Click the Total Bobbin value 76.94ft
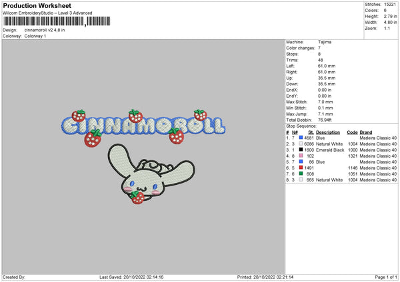The height and width of the screenshot is (282, 400). tap(325, 120)
